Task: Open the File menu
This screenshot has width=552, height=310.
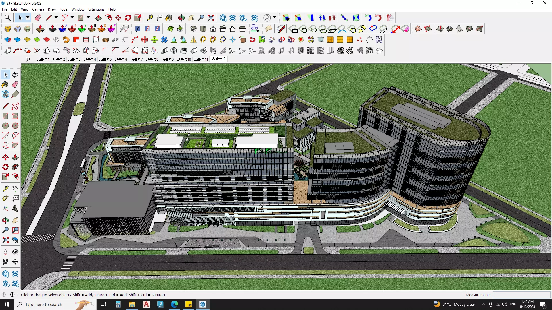Action: pyautogui.click(x=5, y=9)
